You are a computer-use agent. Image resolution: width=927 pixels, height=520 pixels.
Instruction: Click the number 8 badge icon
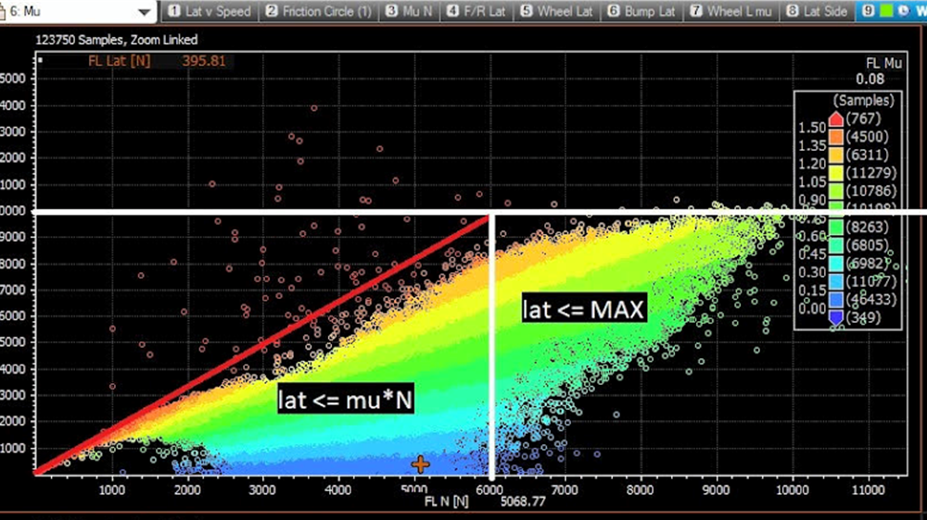(x=793, y=10)
